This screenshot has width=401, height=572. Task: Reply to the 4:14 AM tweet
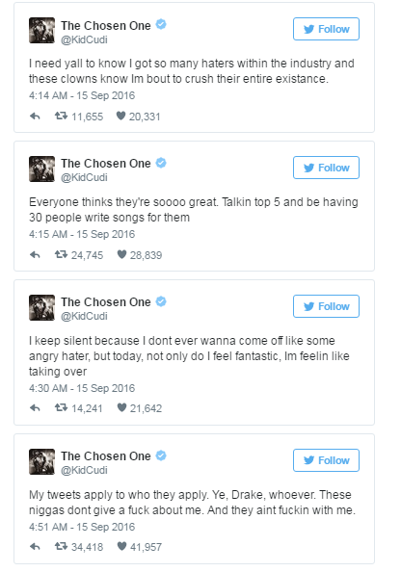pyautogui.click(x=35, y=117)
